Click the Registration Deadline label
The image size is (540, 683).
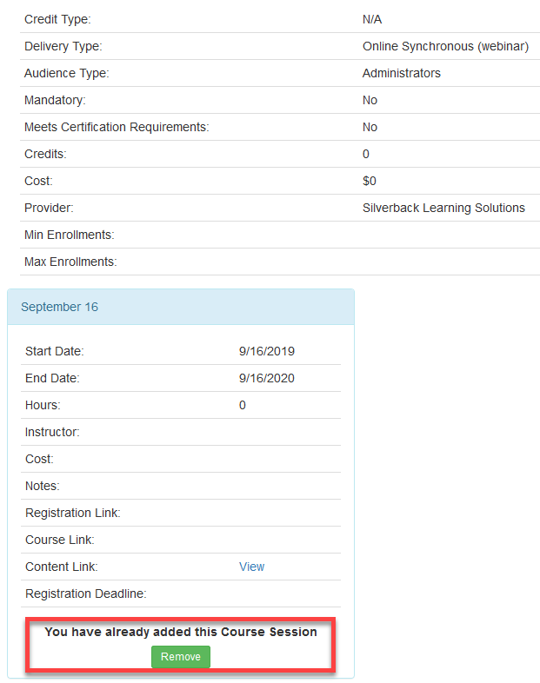click(86, 593)
